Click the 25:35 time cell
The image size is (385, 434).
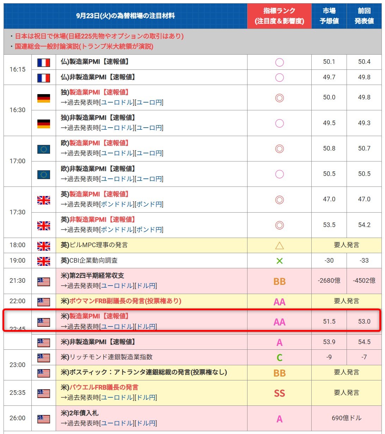pyautogui.click(x=18, y=393)
